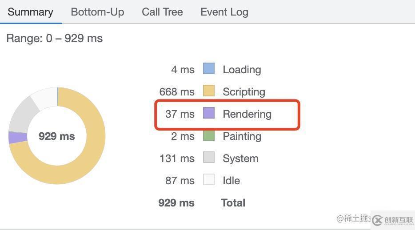Image resolution: width=415 pixels, height=230 pixels.
Task: Click the gray System color swatch
Action: [209, 158]
